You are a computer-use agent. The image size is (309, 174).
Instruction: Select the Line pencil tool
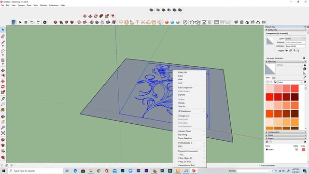[3, 43]
